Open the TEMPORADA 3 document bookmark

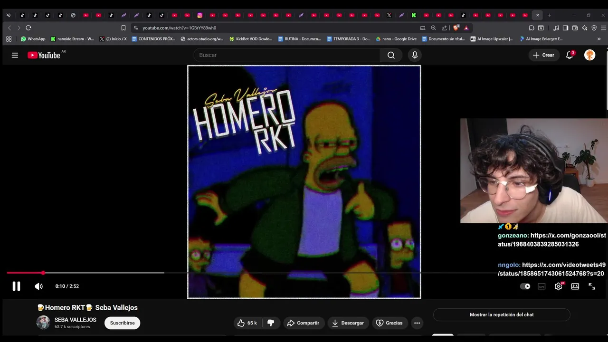pyautogui.click(x=348, y=39)
